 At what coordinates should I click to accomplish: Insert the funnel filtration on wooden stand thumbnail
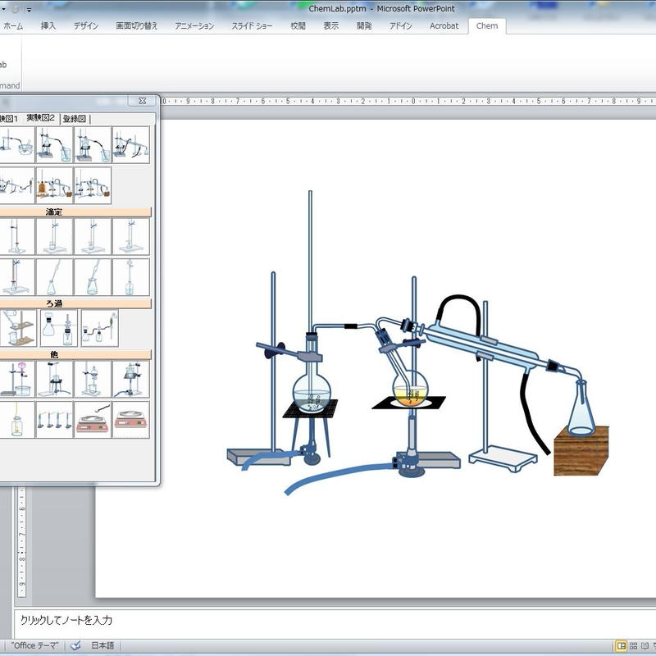click(17, 328)
